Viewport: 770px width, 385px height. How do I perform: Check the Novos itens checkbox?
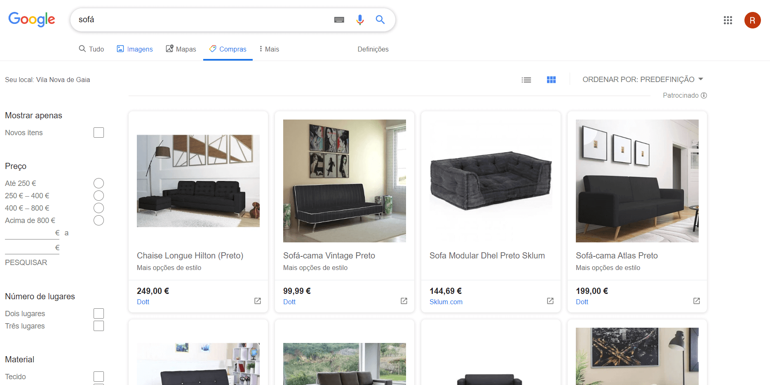[x=99, y=132]
